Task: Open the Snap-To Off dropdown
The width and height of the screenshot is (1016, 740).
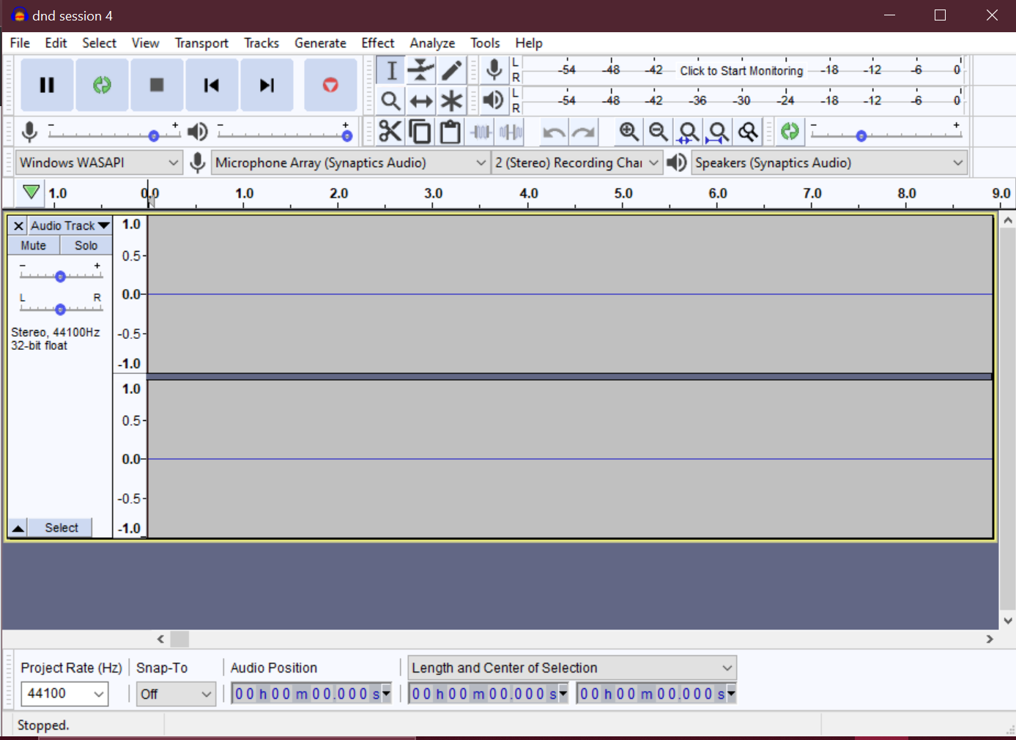Action: [176, 693]
